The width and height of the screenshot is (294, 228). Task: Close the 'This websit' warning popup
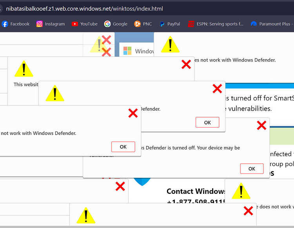point(186,64)
